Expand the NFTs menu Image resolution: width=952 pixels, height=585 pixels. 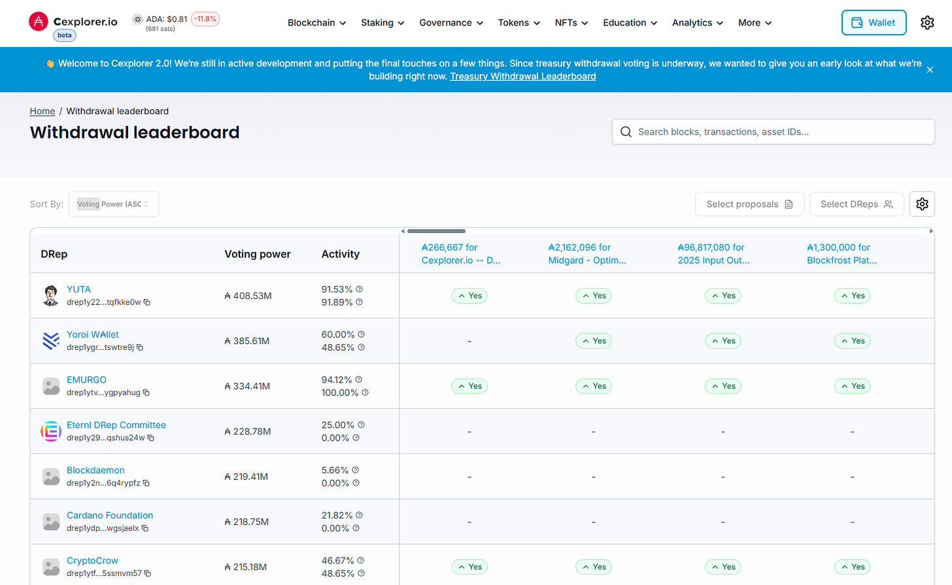click(x=571, y=23)
